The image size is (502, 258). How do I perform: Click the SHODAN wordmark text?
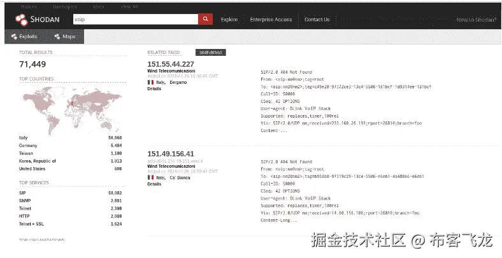click(x=45, y=20)
